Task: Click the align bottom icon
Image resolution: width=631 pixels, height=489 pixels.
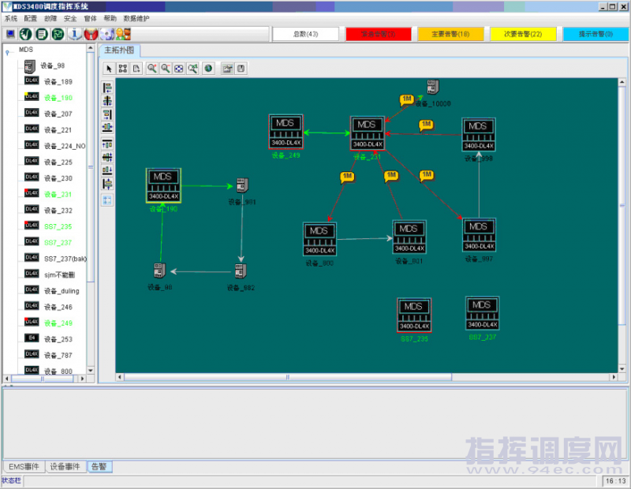Action: pos(107,170)
